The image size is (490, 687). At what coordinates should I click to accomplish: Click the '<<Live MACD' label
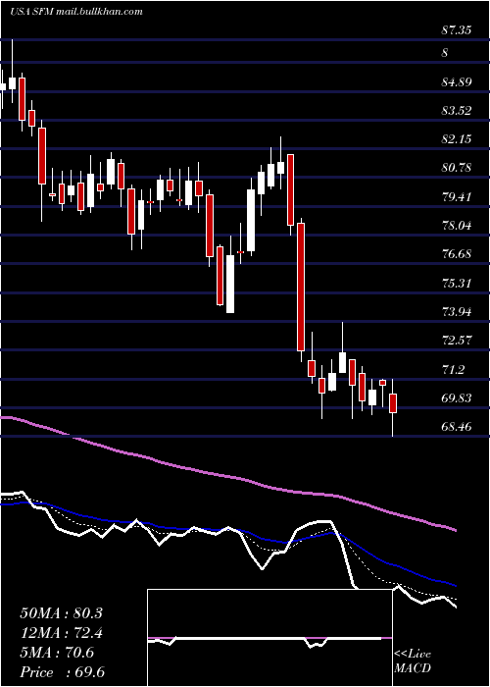point(413,661)
